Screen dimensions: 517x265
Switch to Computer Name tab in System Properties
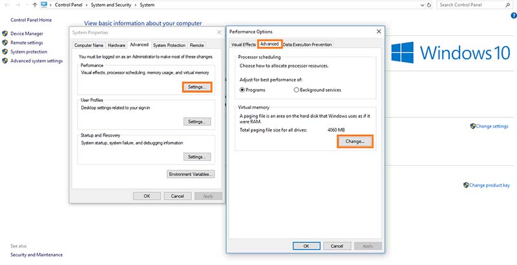[89, 45]
